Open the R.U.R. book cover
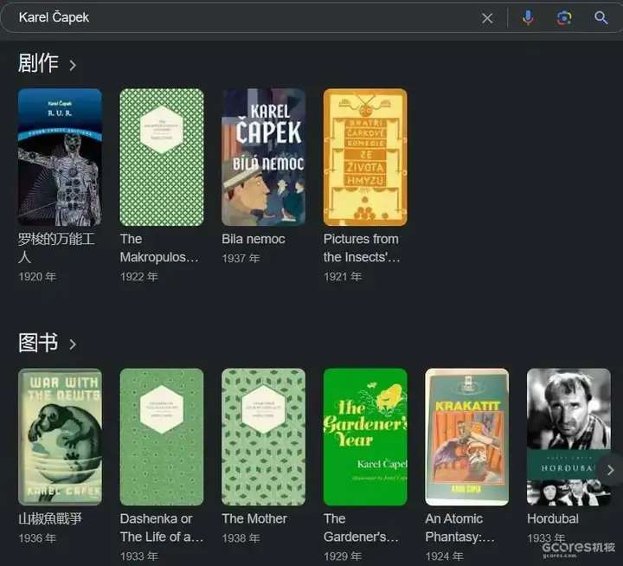 (x=60, y=158)
